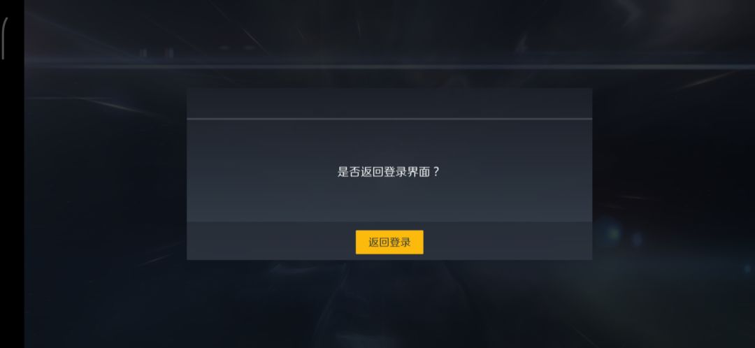Click the faint blurred marks above dialog
The image size is (755, 348).
click(x=157, y=52)
